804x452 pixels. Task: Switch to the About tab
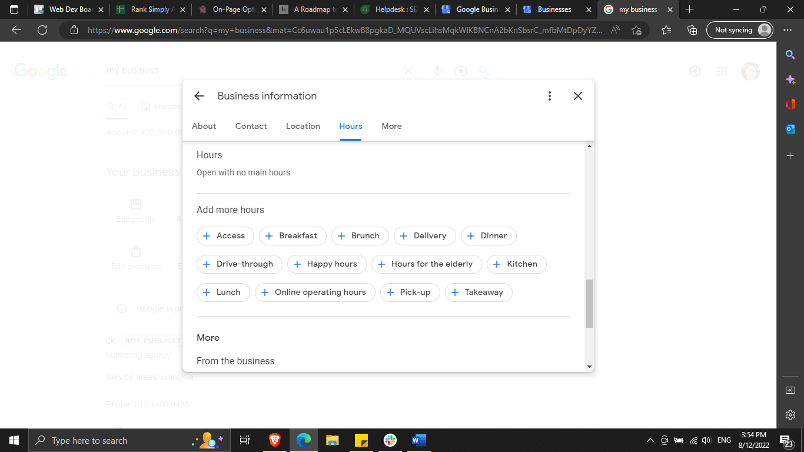[x=204, y=126]
